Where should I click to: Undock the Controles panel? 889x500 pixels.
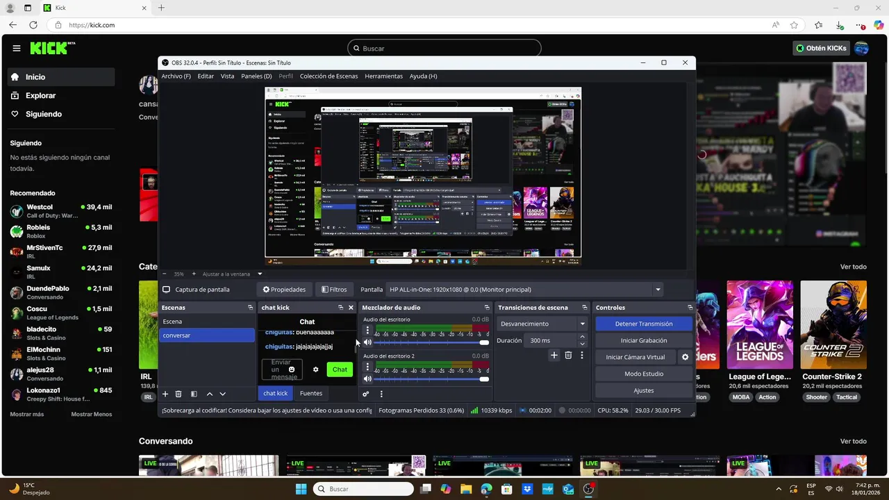690,308
